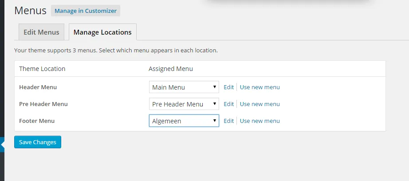This screenshot has height=181, width=409.
Task: Click the blue active item in collapsed sidebar
Action: click(x=2, y=145)
